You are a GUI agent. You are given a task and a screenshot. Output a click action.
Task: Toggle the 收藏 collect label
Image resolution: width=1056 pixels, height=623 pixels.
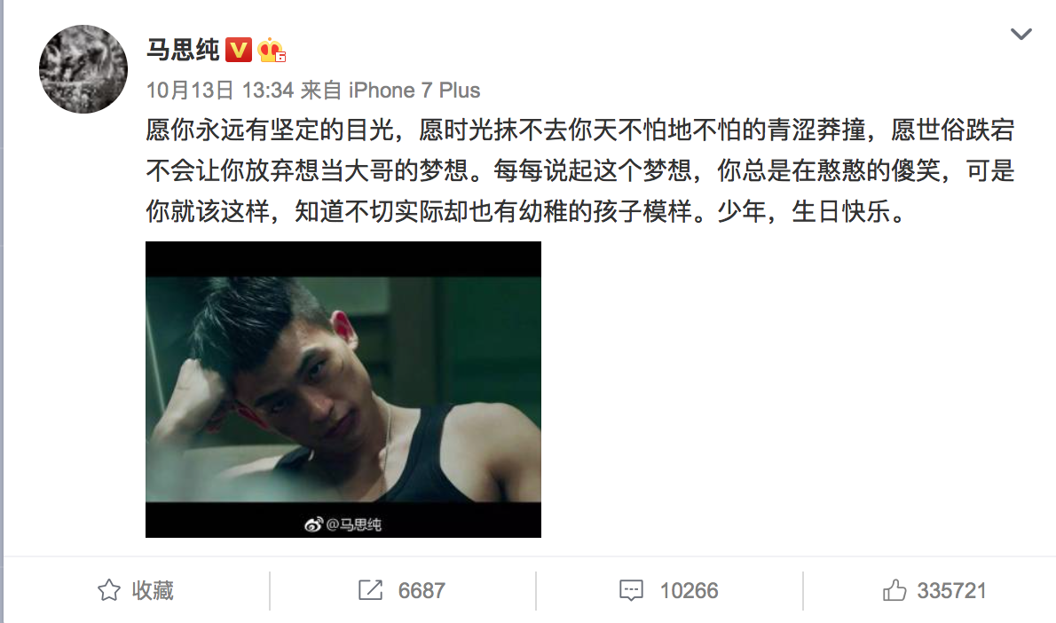point(153,591)
